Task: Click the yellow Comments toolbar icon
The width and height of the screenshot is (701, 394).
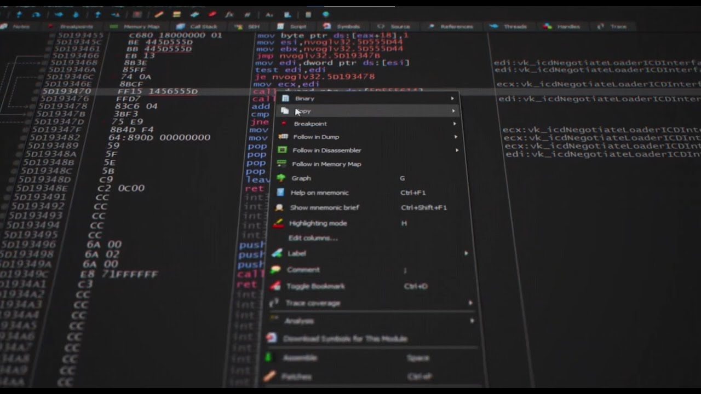Action: pyautogui.click(x=177, y=15)
